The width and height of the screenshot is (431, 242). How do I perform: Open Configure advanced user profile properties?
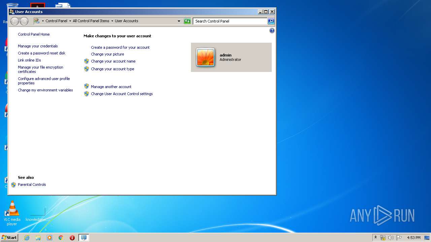pyautogui.click(x=44, y=81)
